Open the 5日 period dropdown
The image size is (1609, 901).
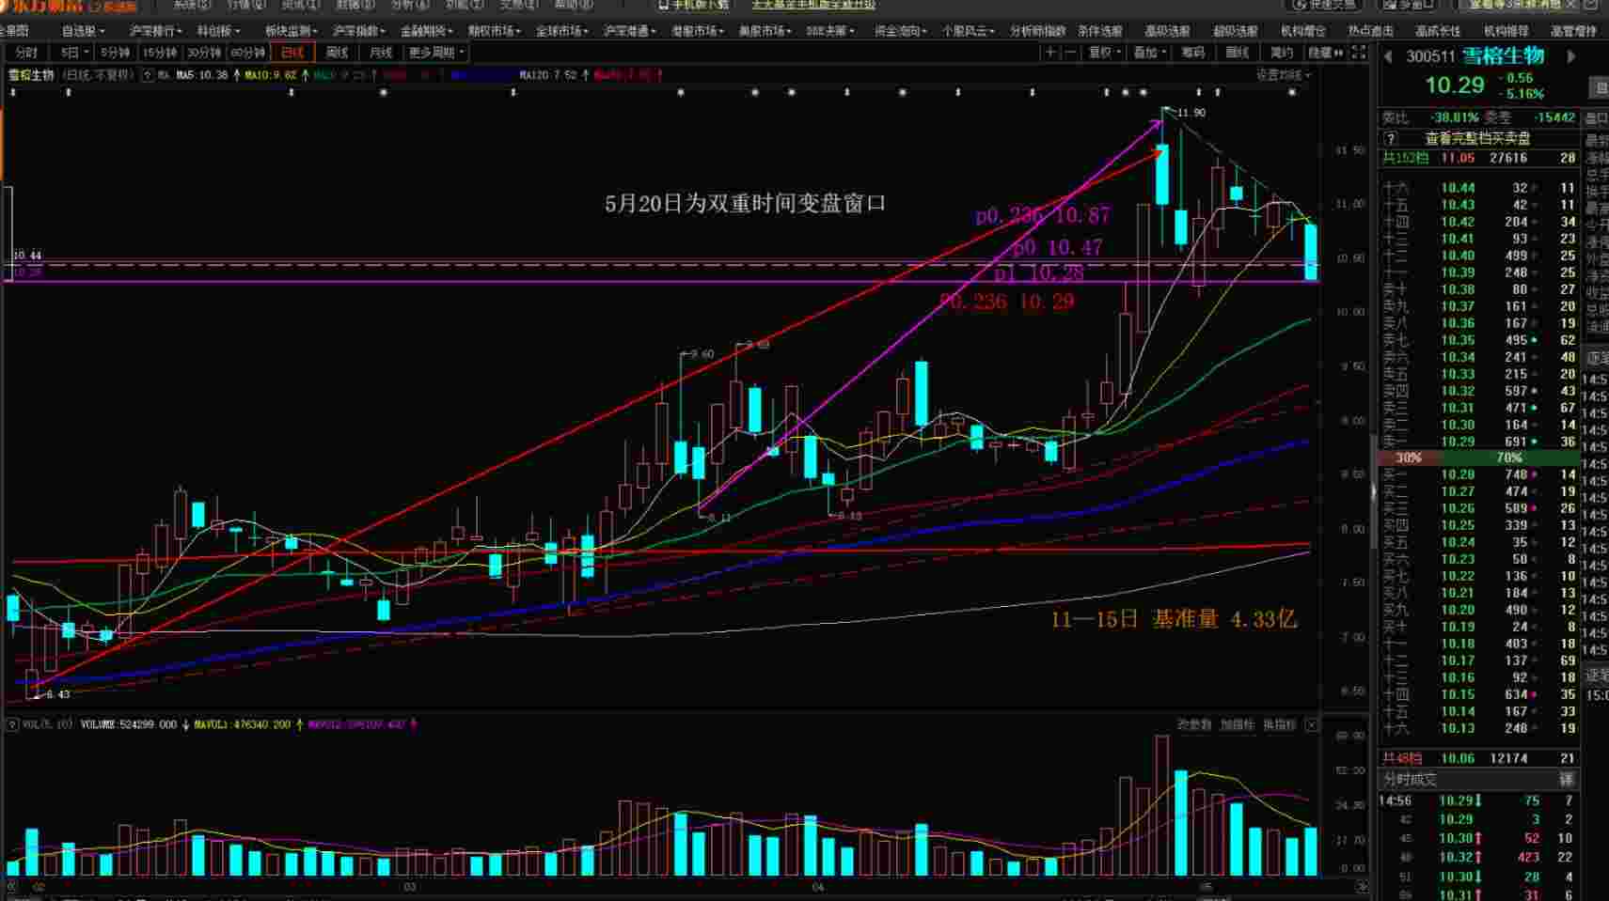point(74,53)
